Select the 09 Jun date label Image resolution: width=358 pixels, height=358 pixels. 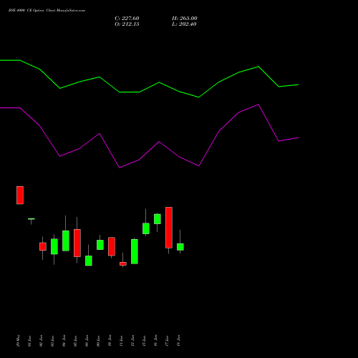tap(98, 341)
